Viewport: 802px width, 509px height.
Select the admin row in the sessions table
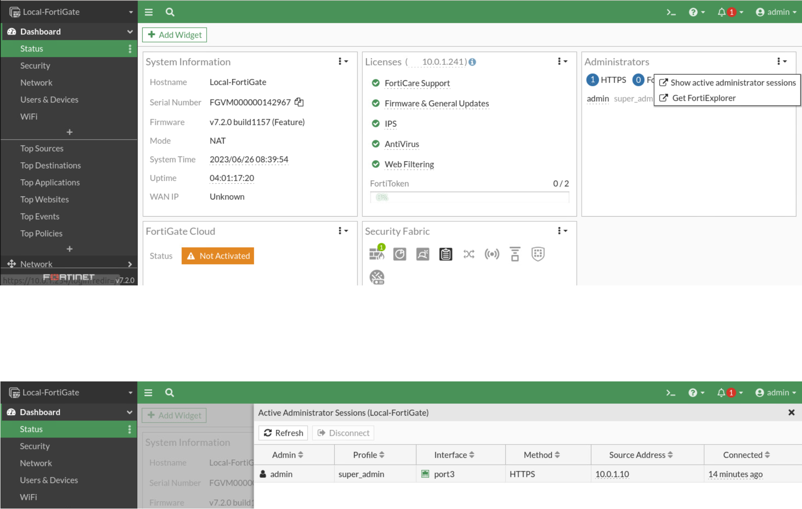(x=528, y=474)
